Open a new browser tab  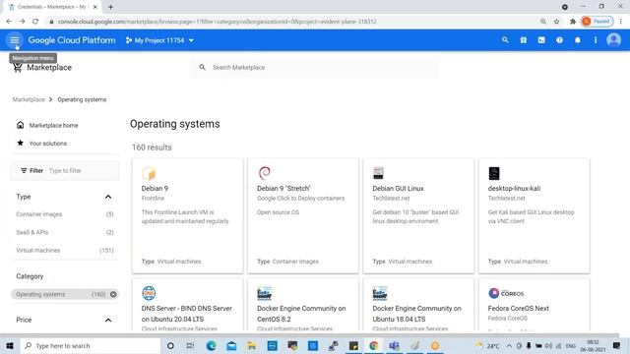pyautogui.click(x=110, y=7)
